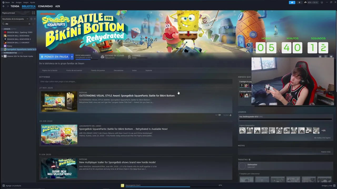The width and height of the screenshot is (337, 189).
Task: Click the achievements progress bar
Action: [x=285, y=119]
